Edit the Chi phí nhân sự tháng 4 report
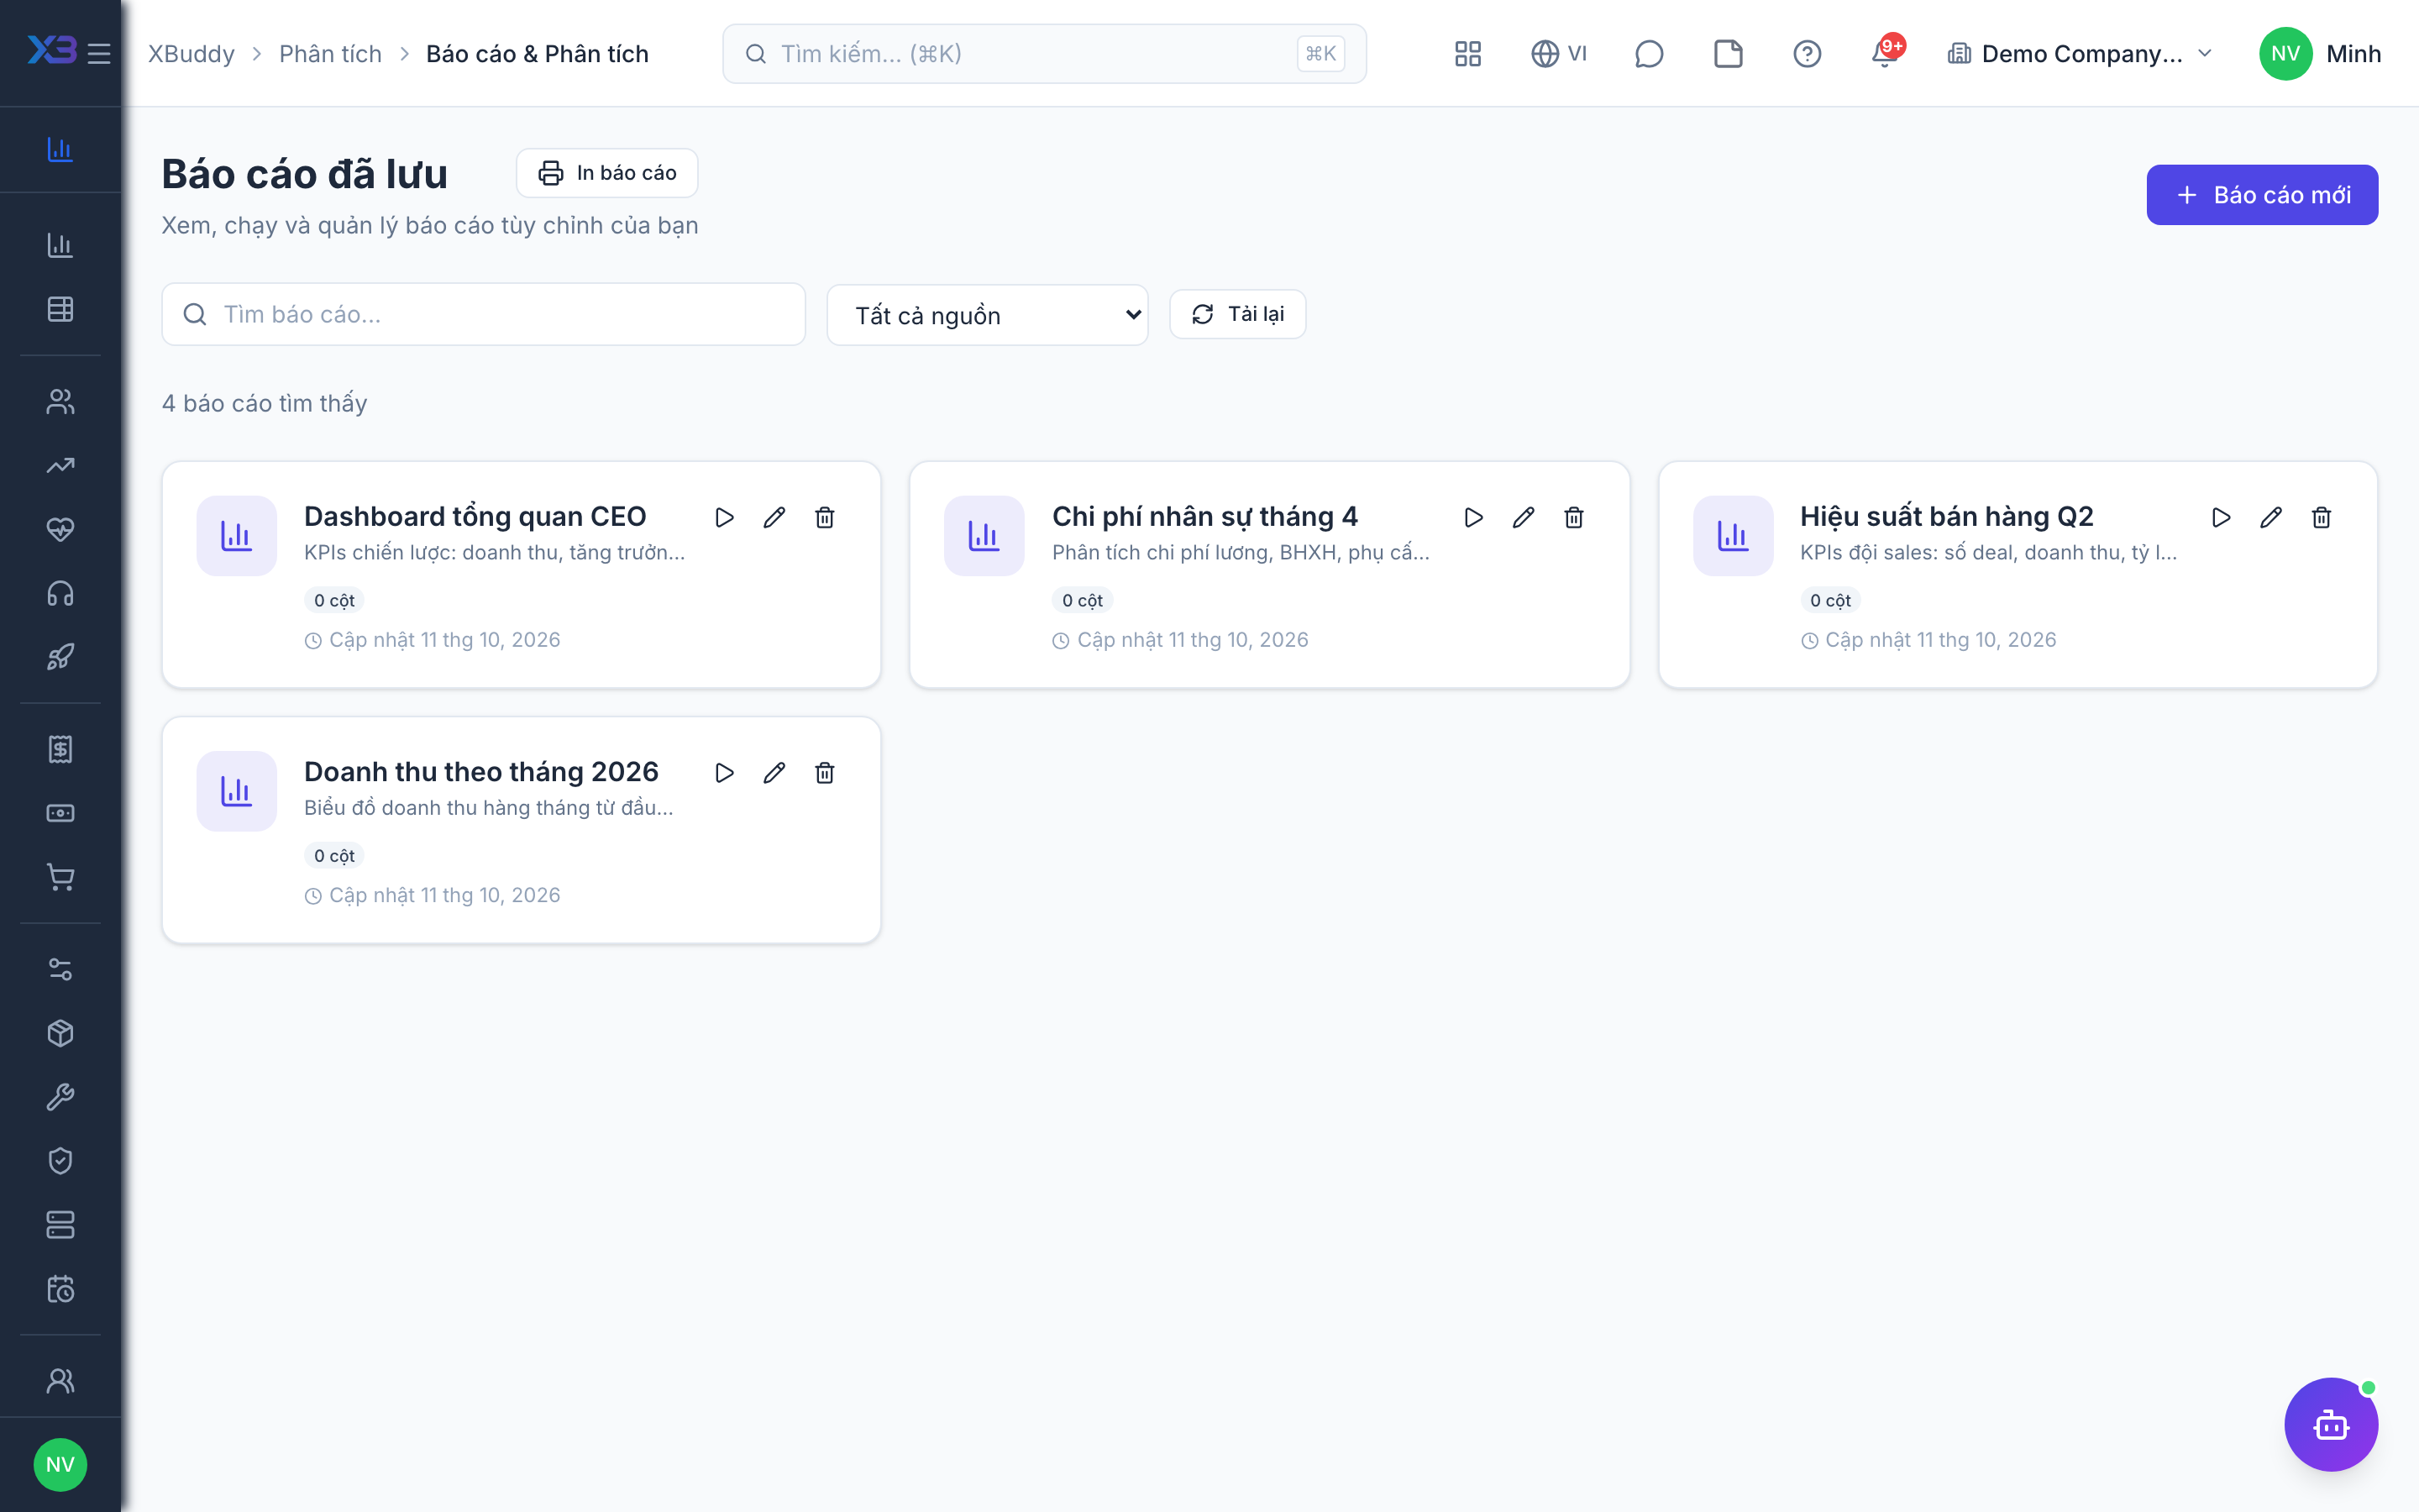The width and height of the screenshot is (2419, 1512). [1524, 517]
